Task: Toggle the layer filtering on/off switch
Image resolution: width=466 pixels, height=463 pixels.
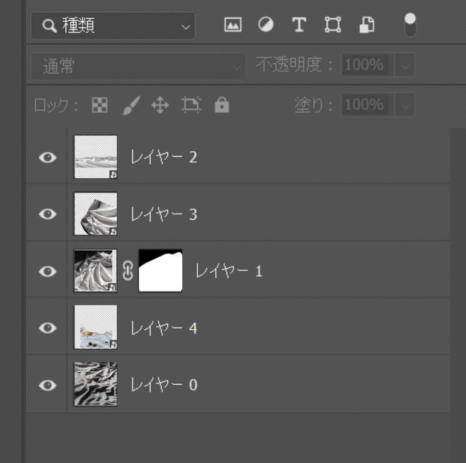Action: tap(410, 25)
